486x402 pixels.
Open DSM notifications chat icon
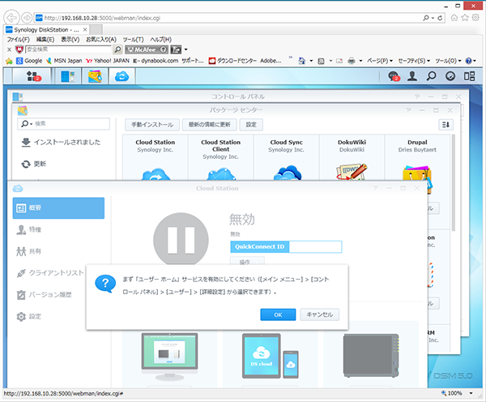point(394,76)
